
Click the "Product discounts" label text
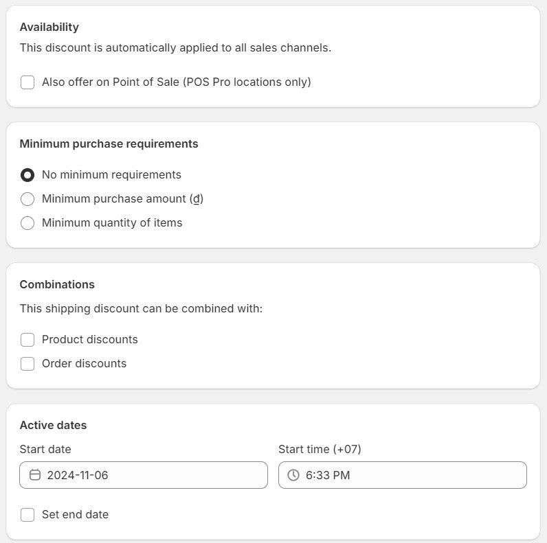[x=90, y=340]
